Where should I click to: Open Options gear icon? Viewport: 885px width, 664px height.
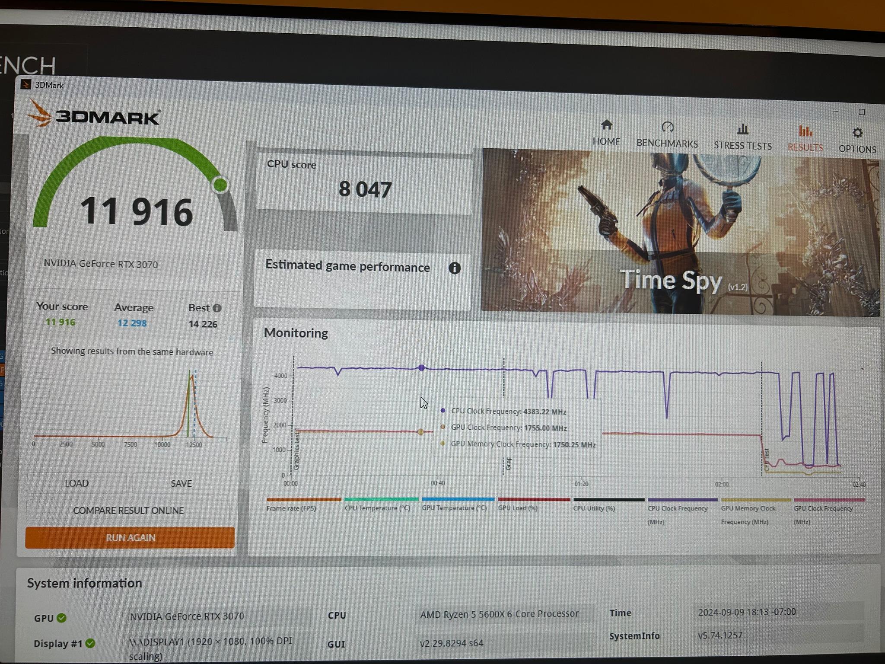tap(857, 133)
